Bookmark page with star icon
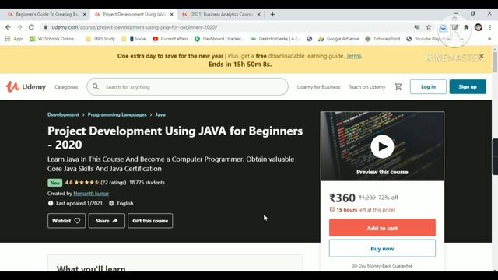Viewport: 498px width, 280px height. click(429, 27)
